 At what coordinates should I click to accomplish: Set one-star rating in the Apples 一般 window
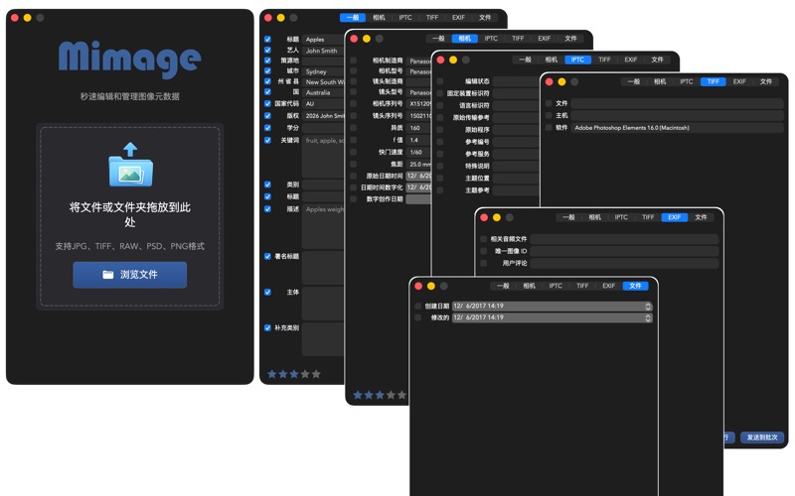tap(271, 374)
